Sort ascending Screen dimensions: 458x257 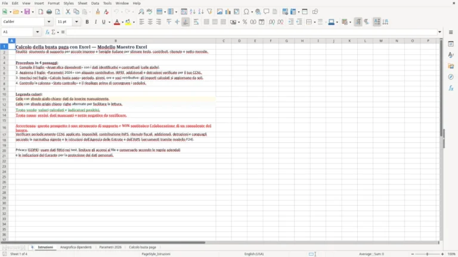(193, 12)
